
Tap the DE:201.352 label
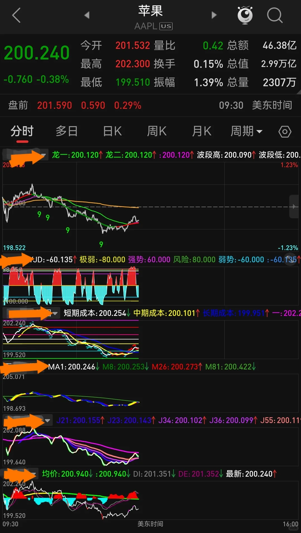(201, 474)
